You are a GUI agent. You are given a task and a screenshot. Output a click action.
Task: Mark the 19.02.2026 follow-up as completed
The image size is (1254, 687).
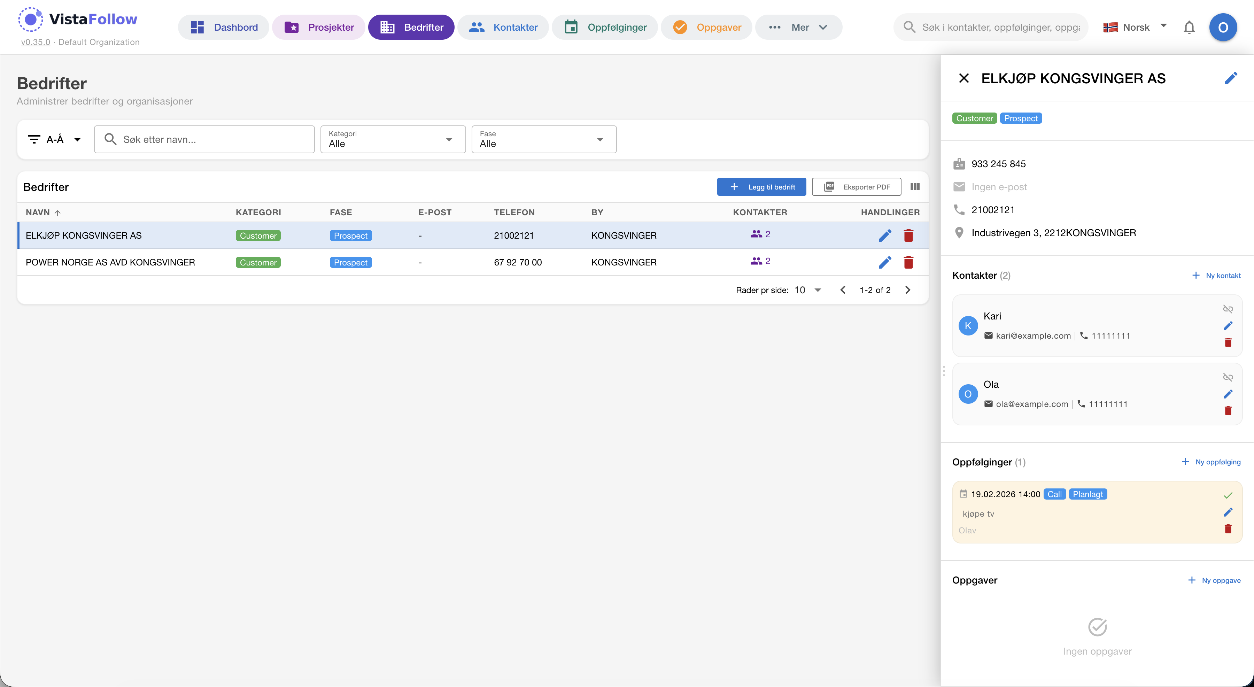(x=1228, y=495)
